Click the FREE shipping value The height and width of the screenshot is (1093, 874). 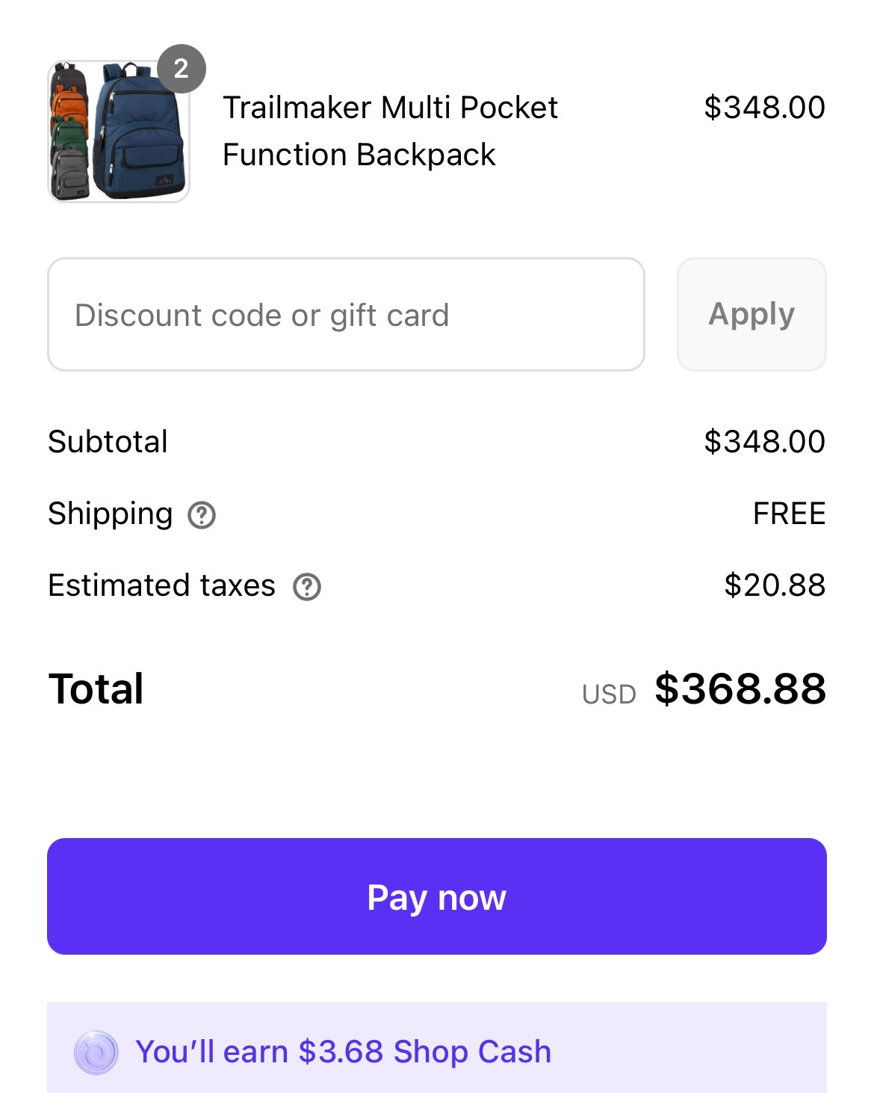[x=790, y=514]
